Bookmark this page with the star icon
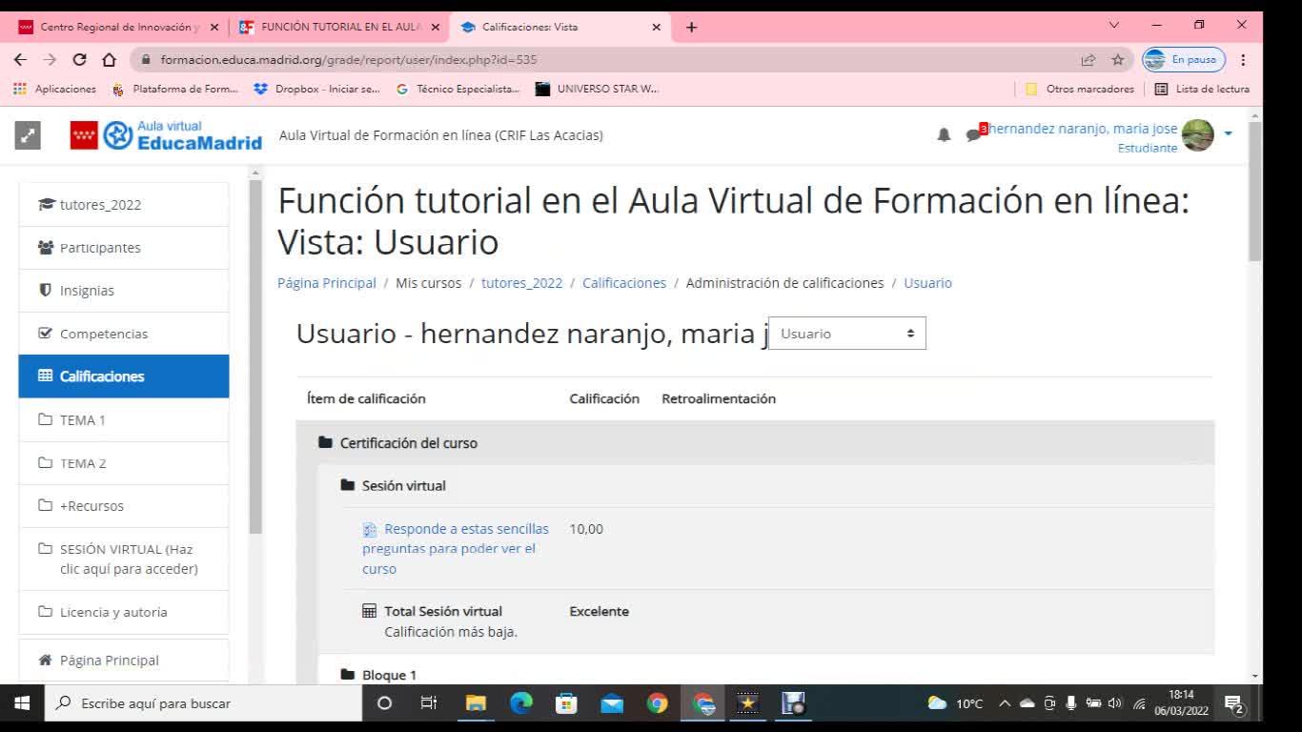Image resolution: width=1302 pixels, height=732 pixels. click(x=1118, y=59)
